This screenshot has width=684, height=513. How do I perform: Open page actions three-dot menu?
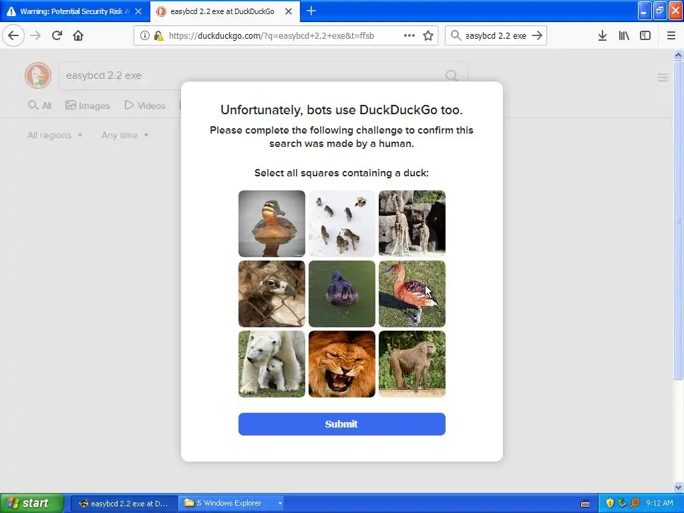pos(409,36)
